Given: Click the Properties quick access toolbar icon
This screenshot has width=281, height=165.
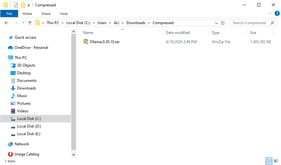Looking at the screenshot, I should (16, 5).
